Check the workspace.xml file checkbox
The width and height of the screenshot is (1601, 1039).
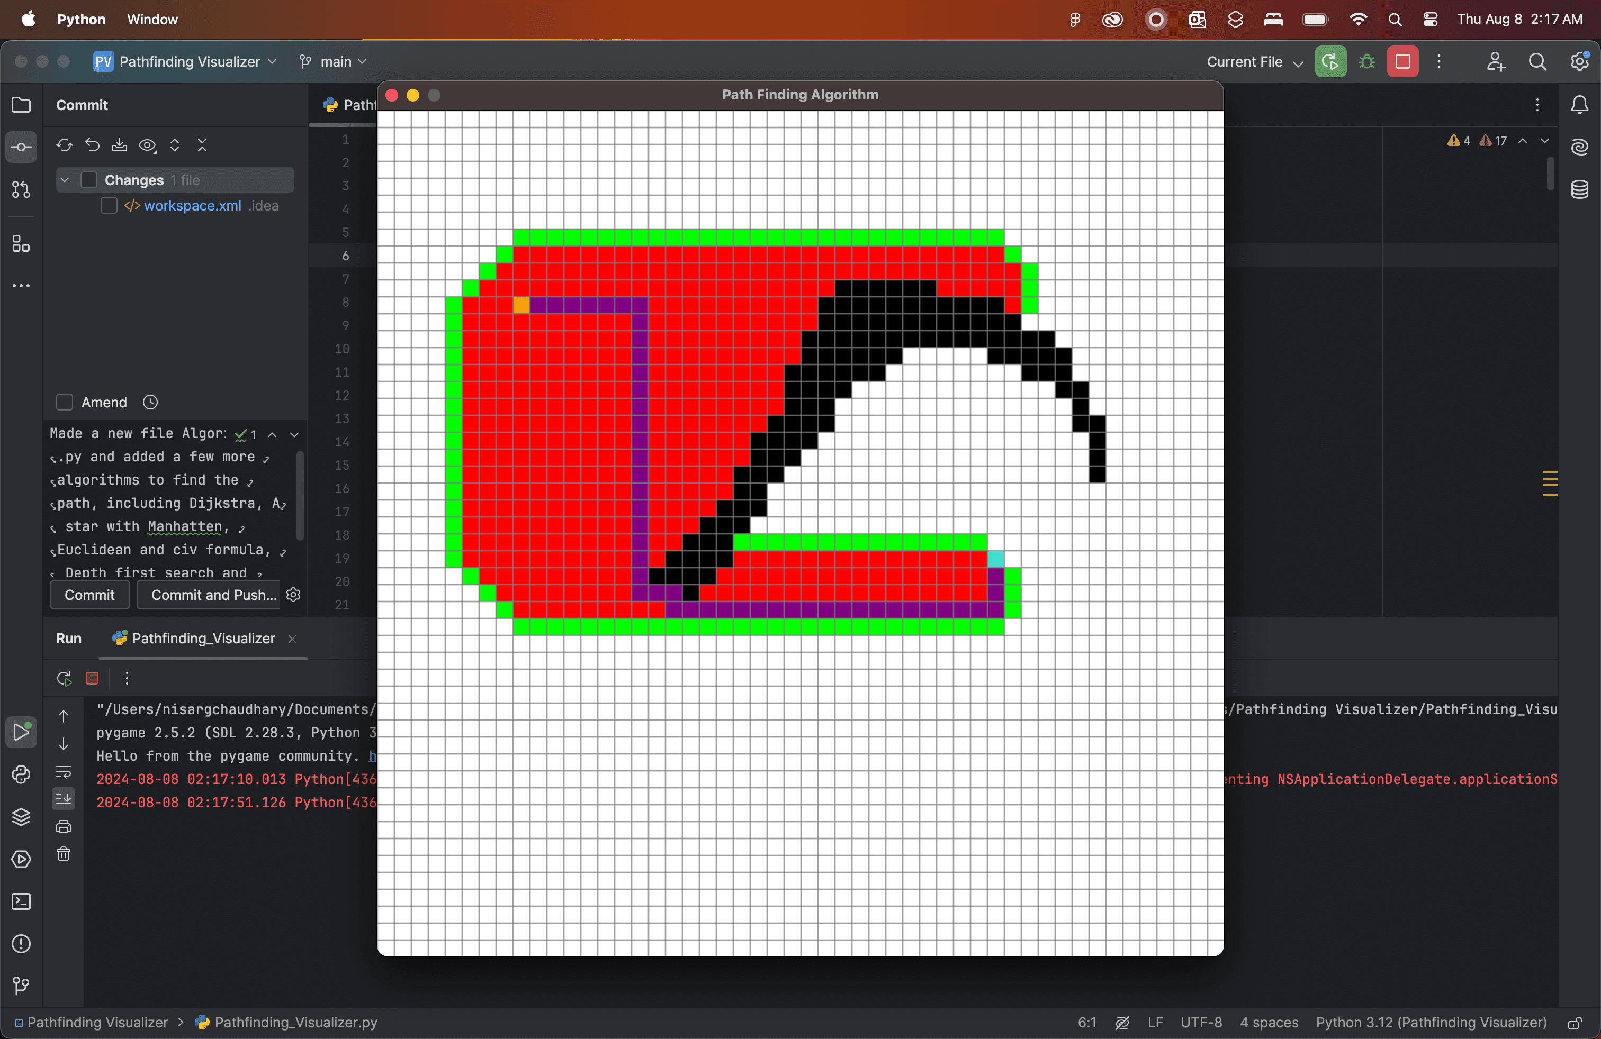[x=109, y=206]
